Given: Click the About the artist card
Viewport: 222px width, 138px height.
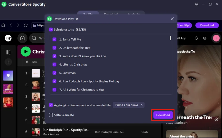Looking at the screenshot, I should (x=192, y=134).
